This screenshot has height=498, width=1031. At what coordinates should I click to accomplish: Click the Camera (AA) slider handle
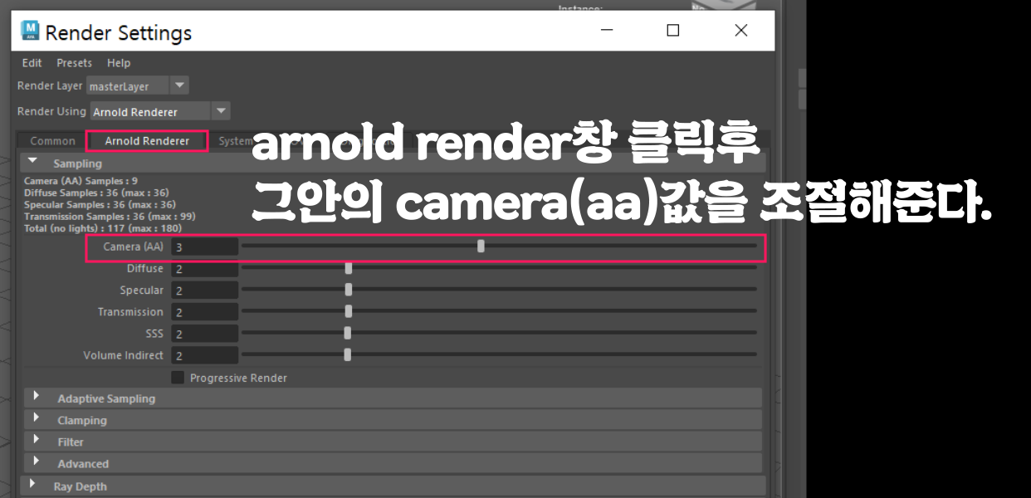(481, 246)
